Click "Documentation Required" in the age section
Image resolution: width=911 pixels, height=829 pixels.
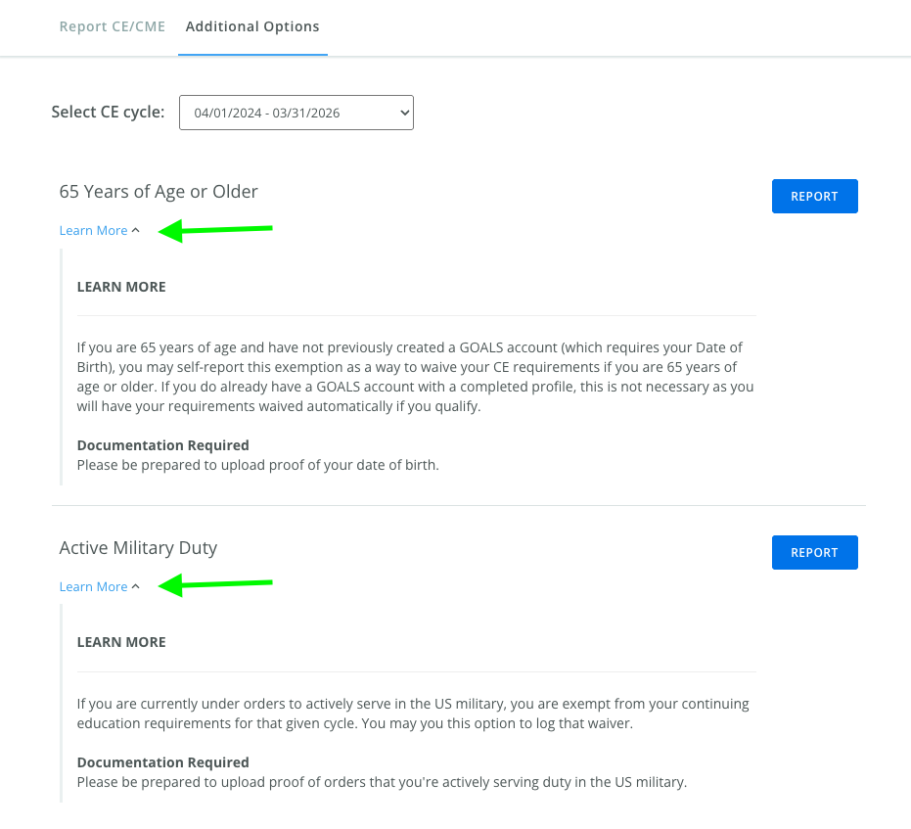tap(162, 445)
